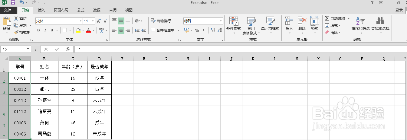This screenshot has width=407, height=140.
Task: Toggle Align Left
Action: [114, 30]
